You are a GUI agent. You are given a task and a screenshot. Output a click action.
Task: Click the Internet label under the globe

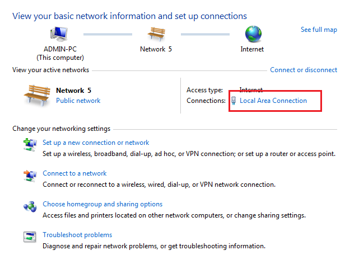coord(252,49)
